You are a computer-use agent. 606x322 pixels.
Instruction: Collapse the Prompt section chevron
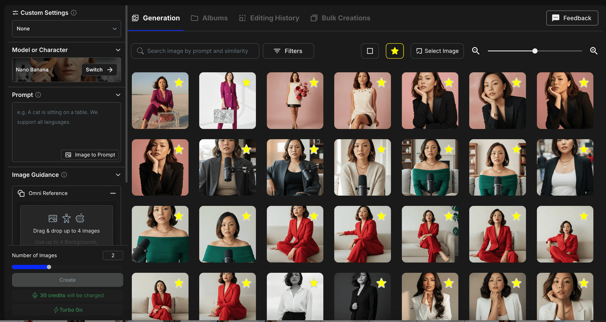(118, 95)
